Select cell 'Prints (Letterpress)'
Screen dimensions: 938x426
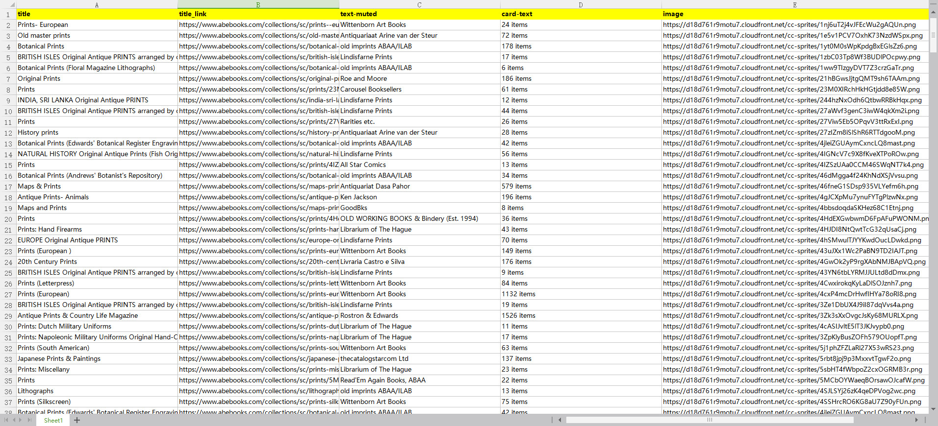tap(97, 284)
